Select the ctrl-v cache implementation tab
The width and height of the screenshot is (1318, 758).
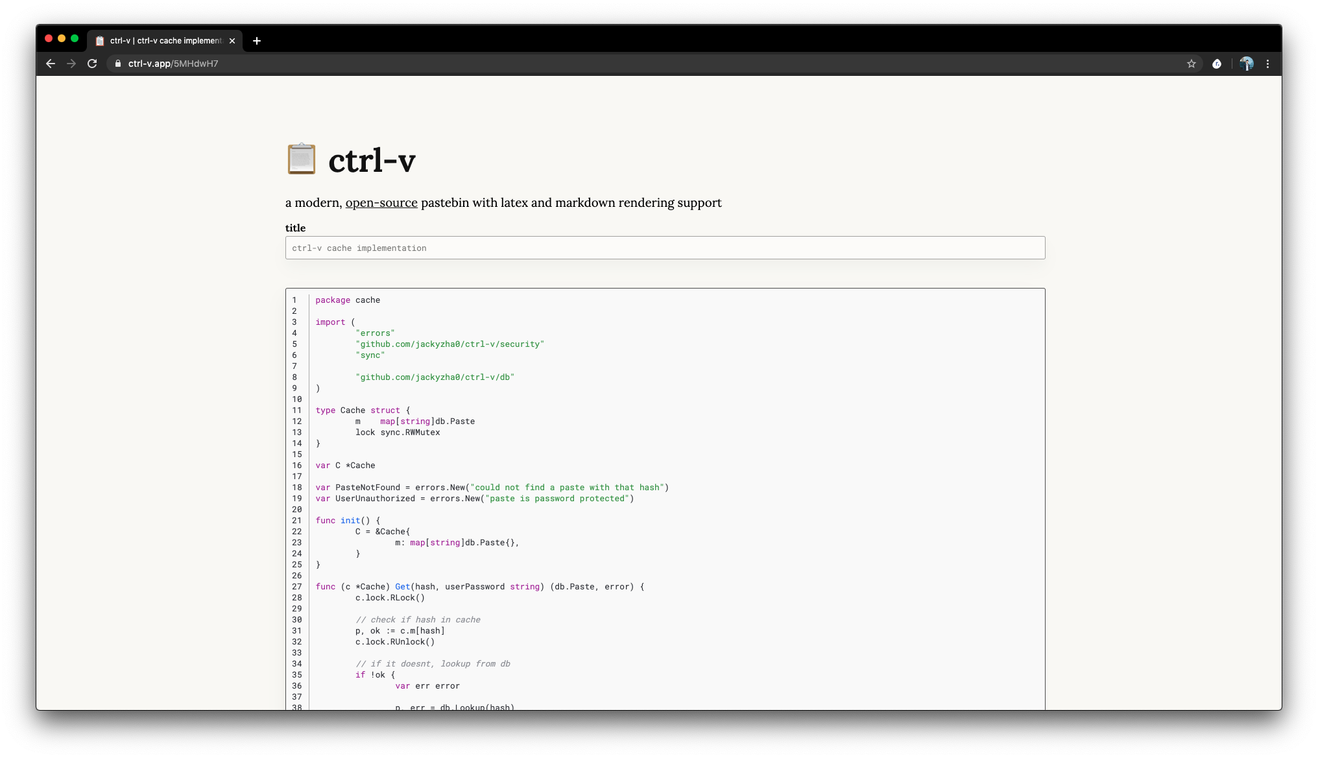[x=165, y=41]
